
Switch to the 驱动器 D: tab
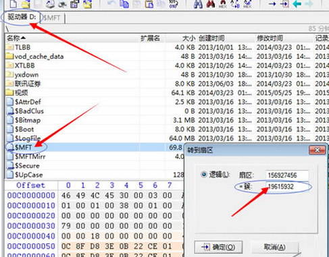(x=22, y=17)
